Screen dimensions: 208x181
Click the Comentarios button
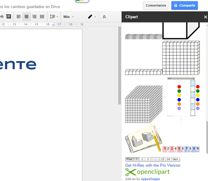click(156, 5)
